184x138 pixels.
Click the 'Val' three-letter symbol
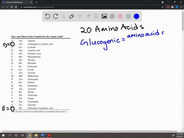[x=20, y=99]
